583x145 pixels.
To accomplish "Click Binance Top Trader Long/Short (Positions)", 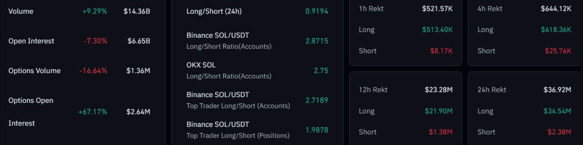I will (x=238, y=130).
